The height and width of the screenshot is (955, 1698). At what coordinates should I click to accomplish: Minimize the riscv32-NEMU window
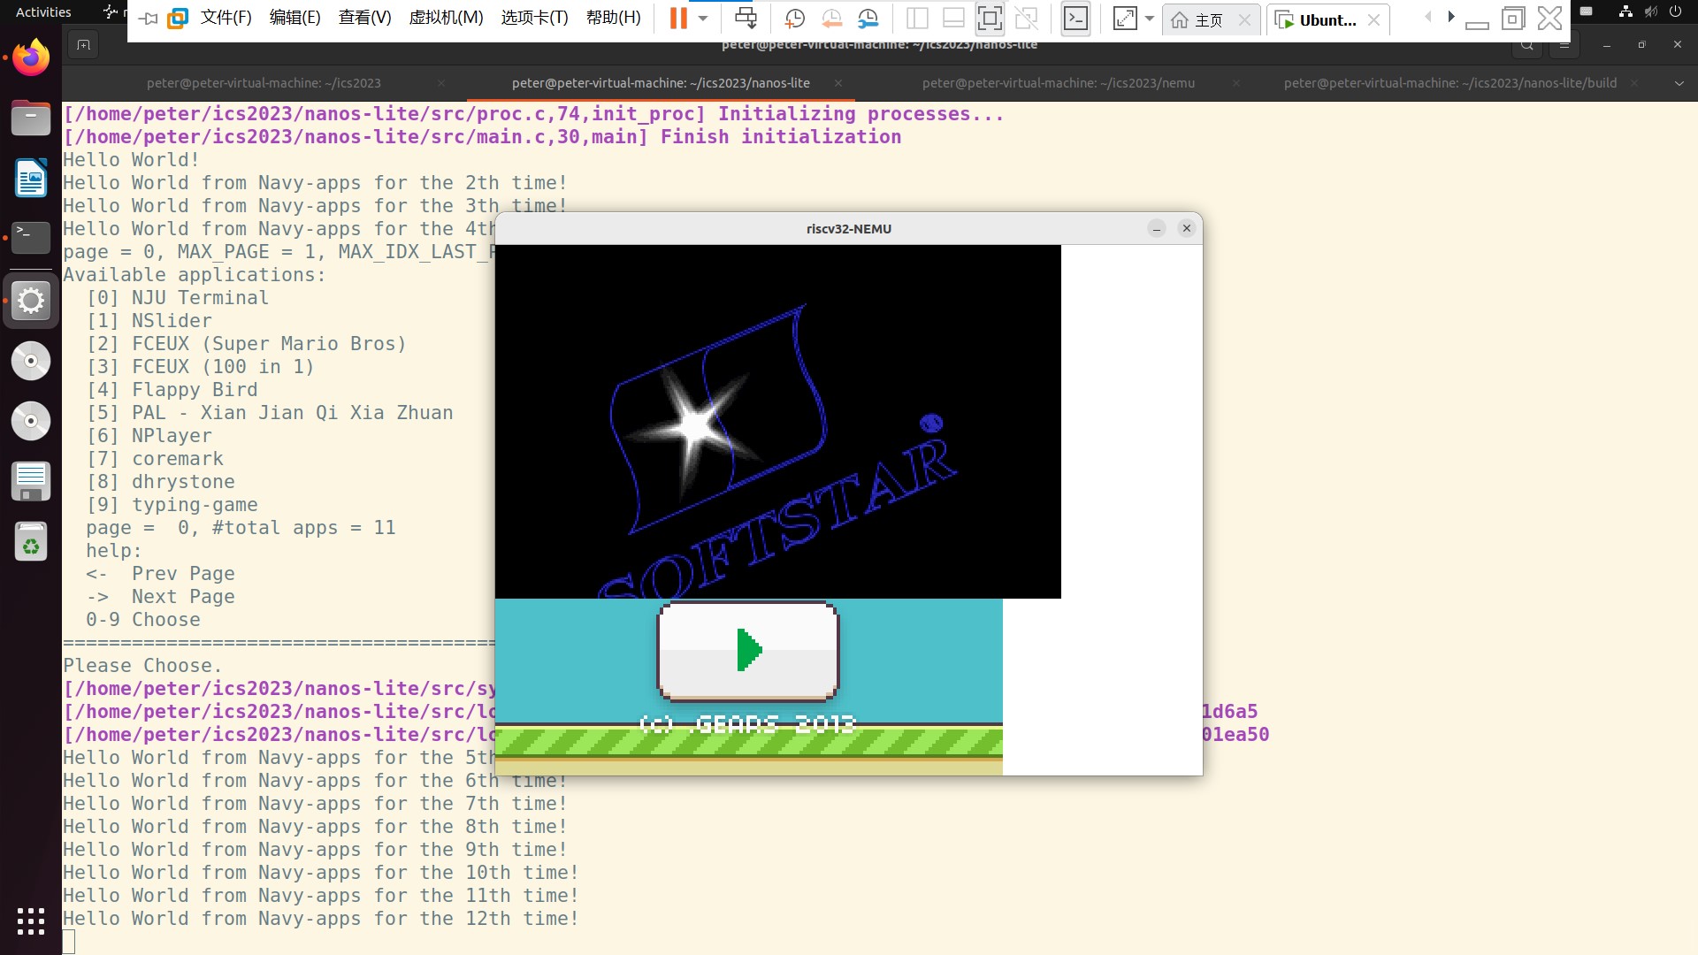[x=1157, y=229]
